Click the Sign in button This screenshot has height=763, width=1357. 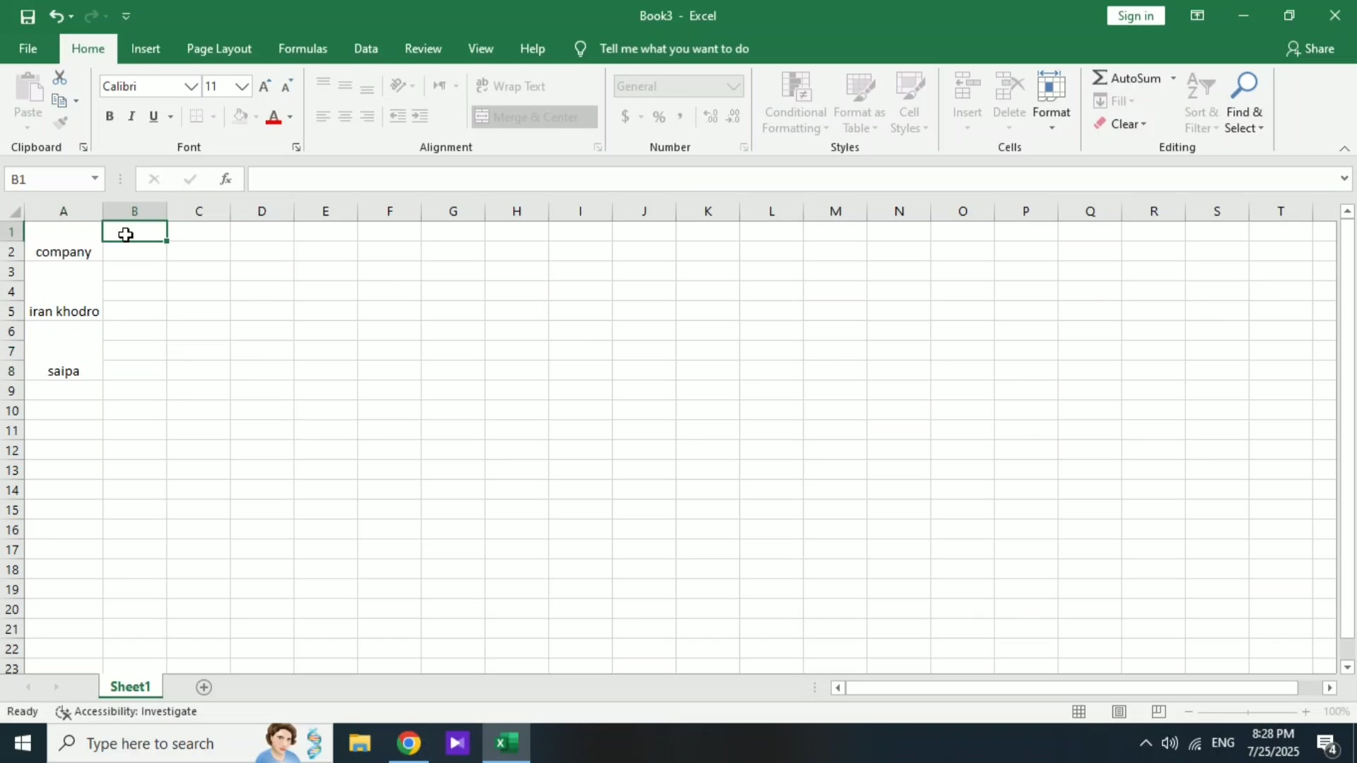click(1135, 16)
